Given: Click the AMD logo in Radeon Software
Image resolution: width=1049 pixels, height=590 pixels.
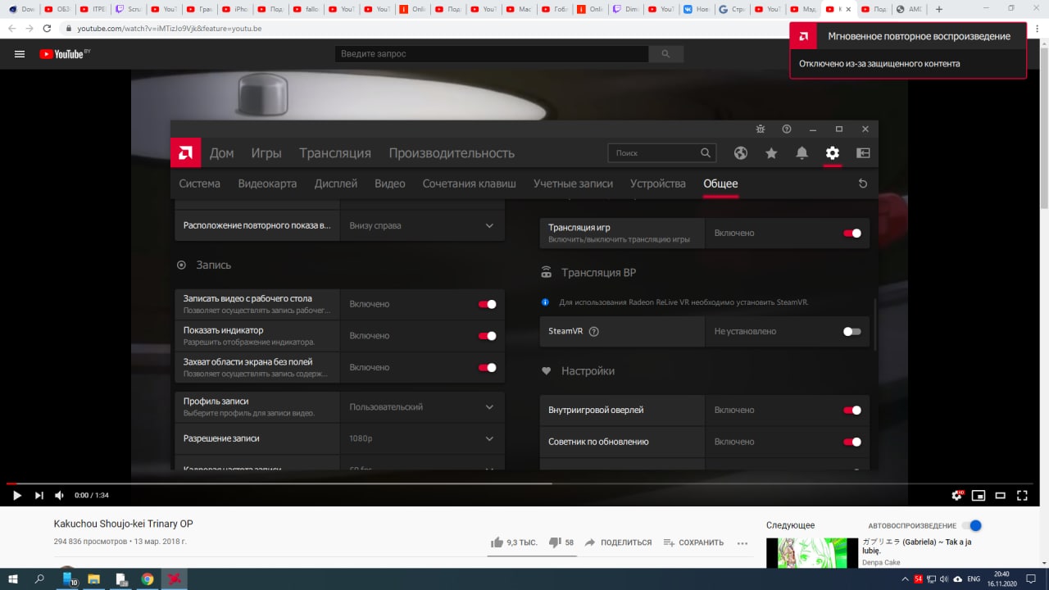Looking at the screenshot, I should coord(186,152).
